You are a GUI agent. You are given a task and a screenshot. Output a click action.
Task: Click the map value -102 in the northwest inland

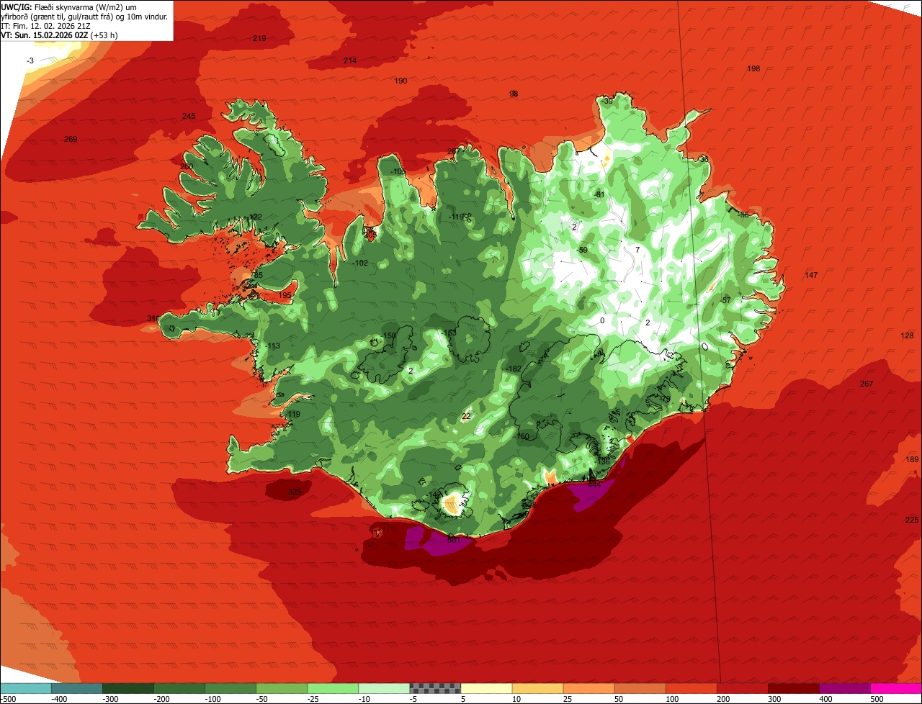click(x=360, y=263)
